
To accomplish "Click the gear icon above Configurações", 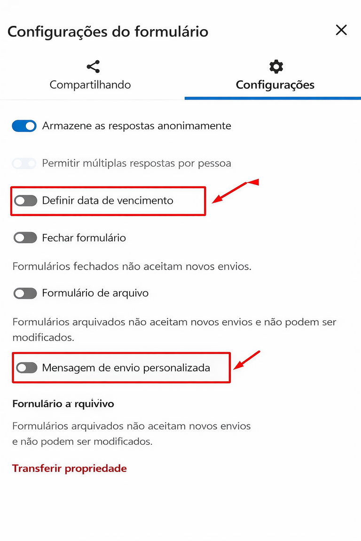I will [x=275, y=66].
